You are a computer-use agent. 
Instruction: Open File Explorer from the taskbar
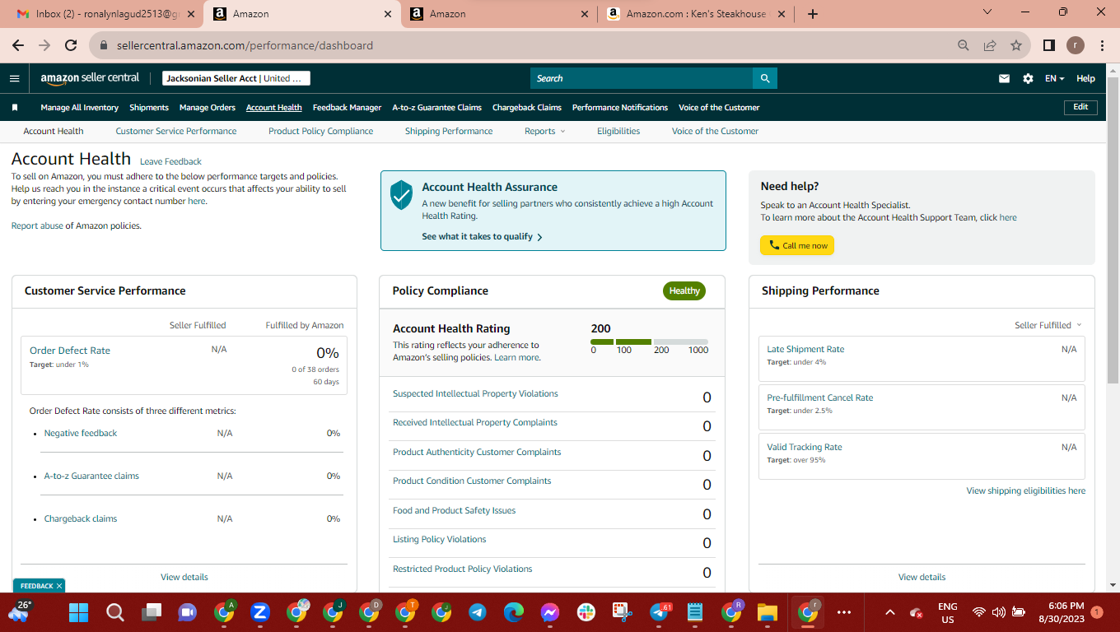pyautogui.click(x=768, y=612)
